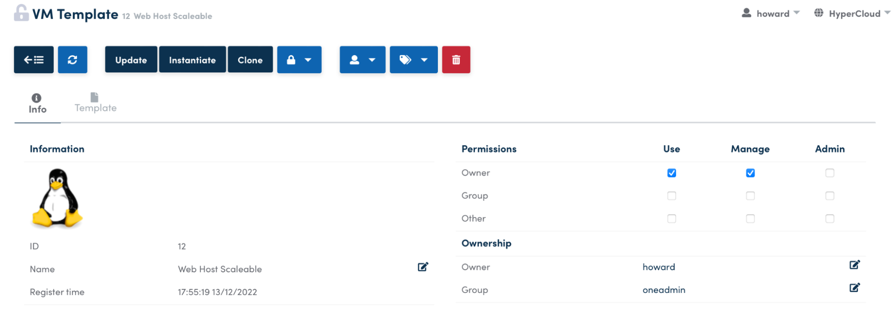Expand the tag labels dropdown
The width and height of the screenshot is (895, 313).
(x=413, y=59)
